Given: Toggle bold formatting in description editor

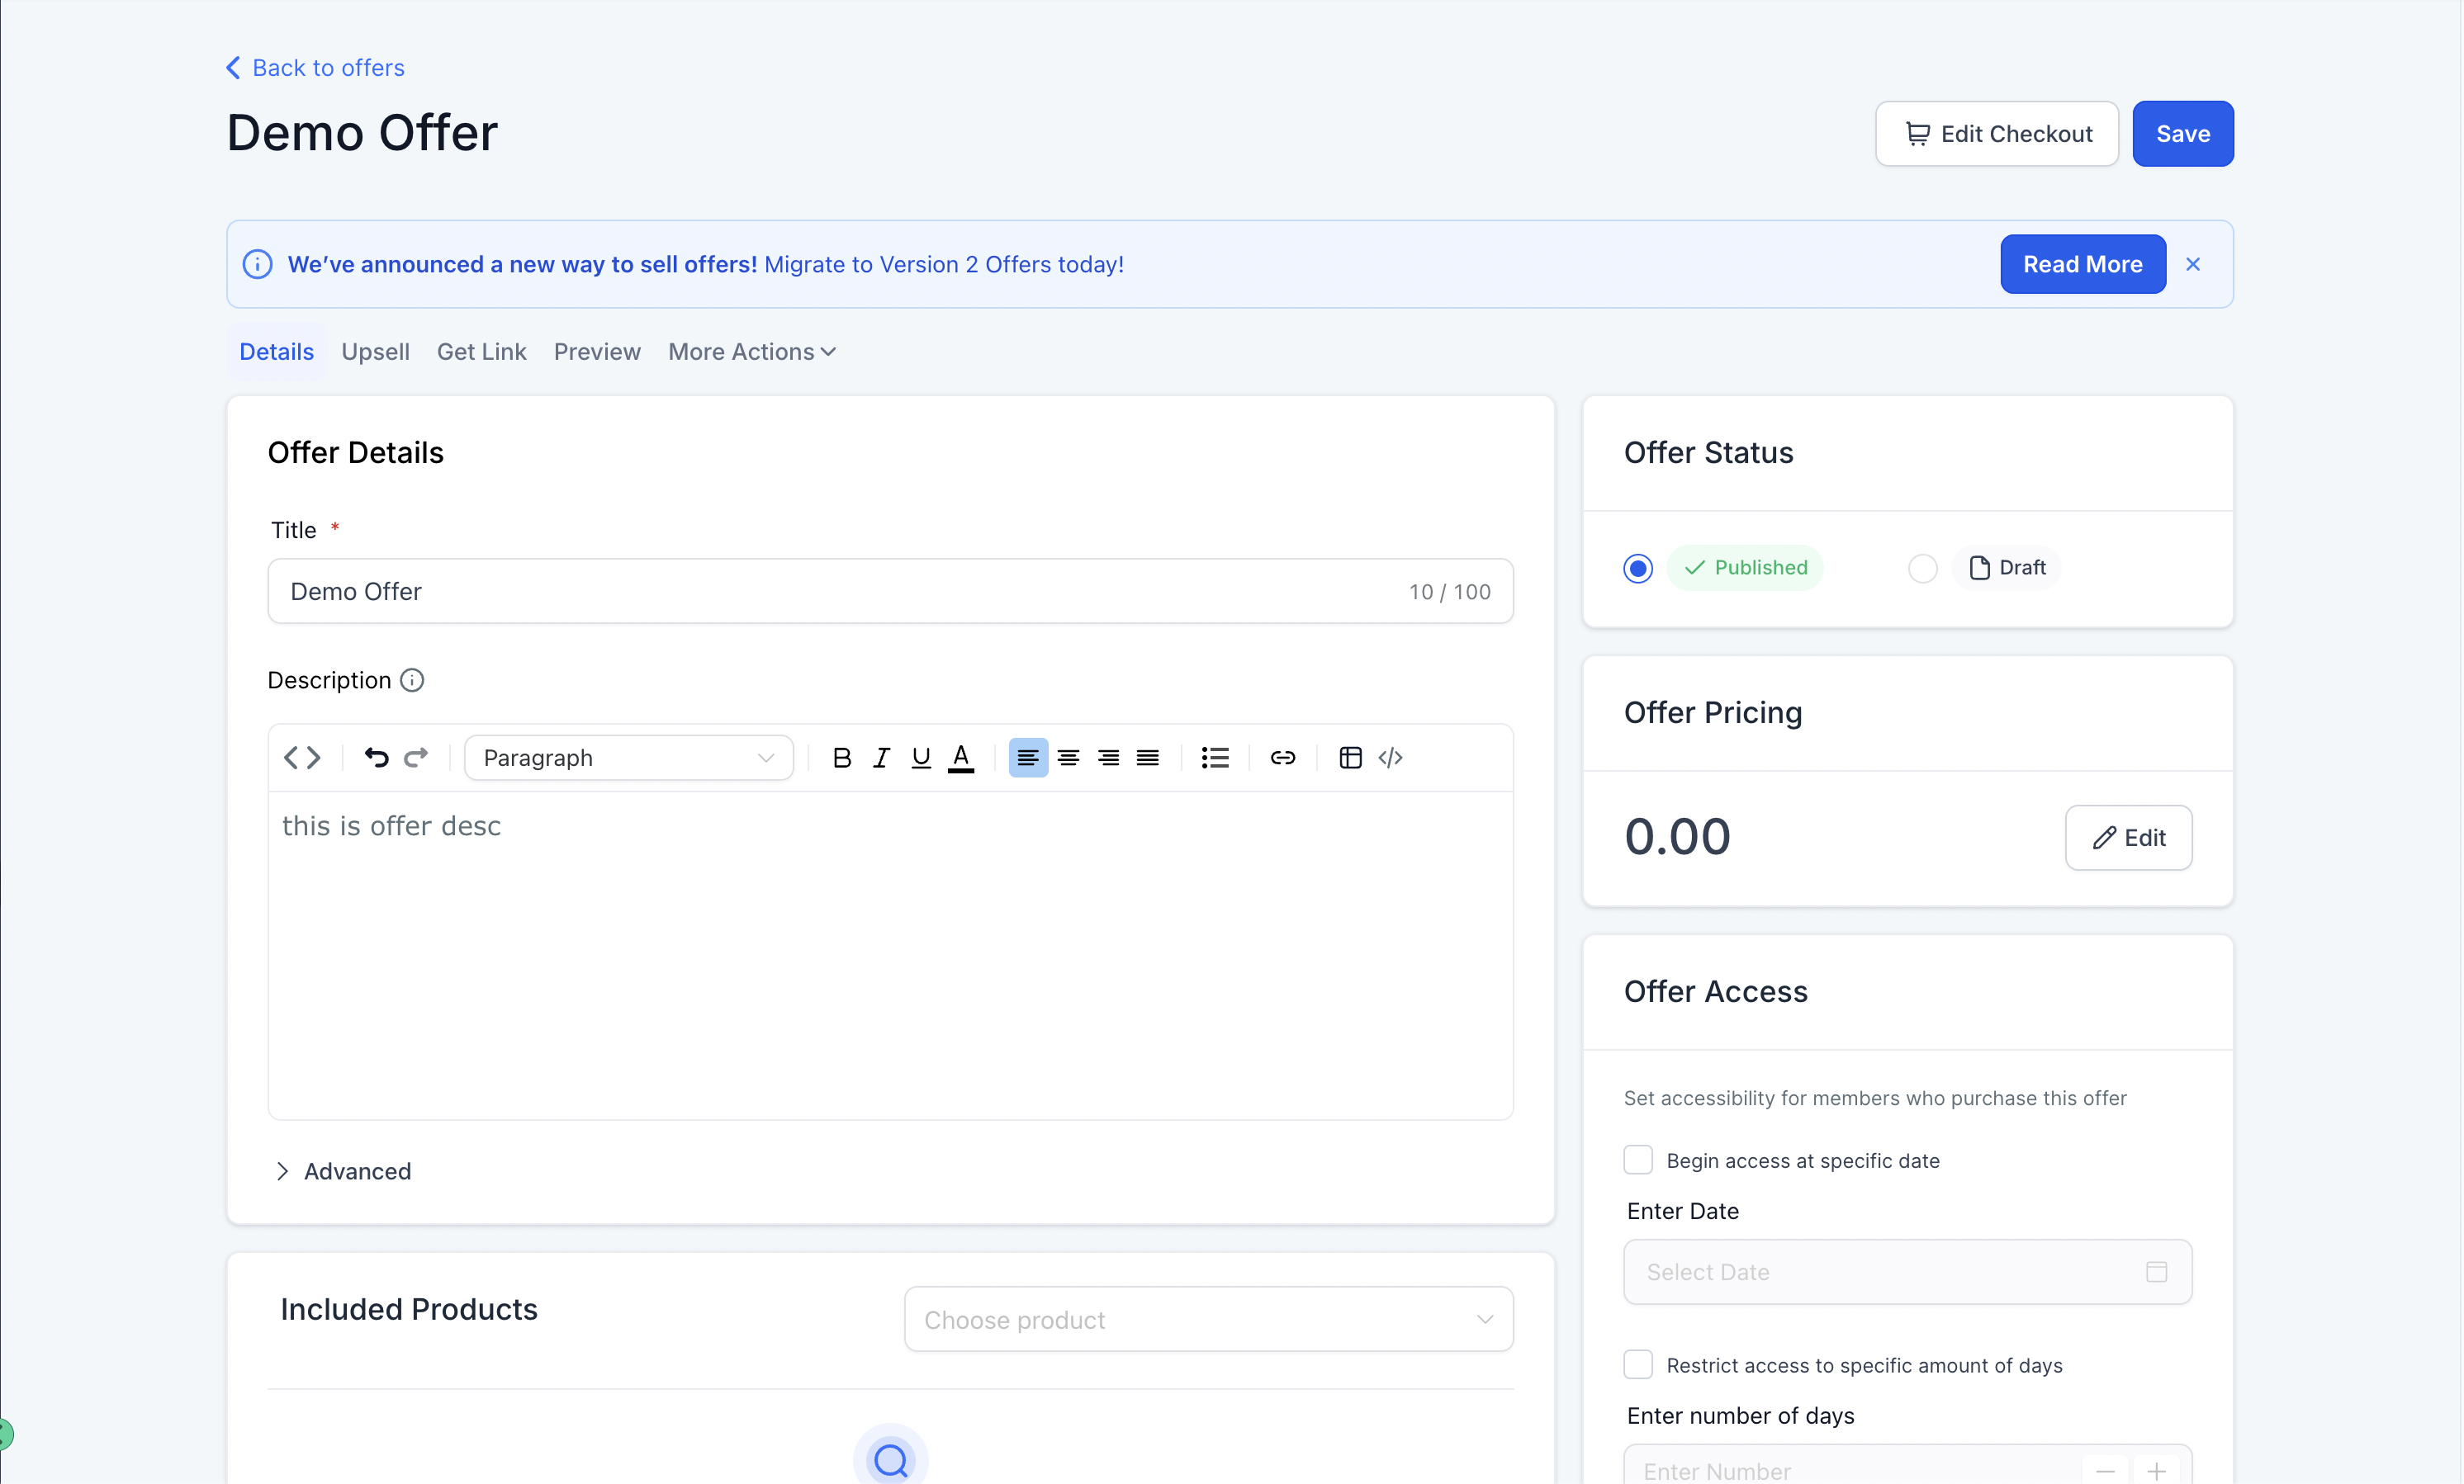Looking at the screenshot, I should pyautogui.click(x=842, y=758).
